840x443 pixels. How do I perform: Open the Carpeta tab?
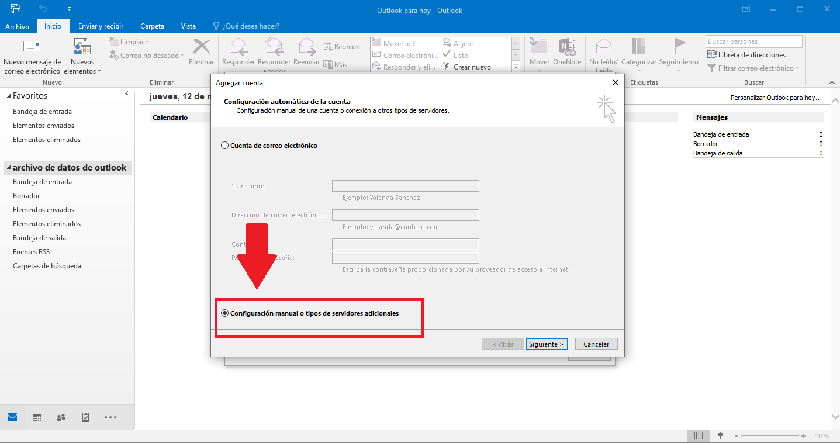[x=152, y=26]
